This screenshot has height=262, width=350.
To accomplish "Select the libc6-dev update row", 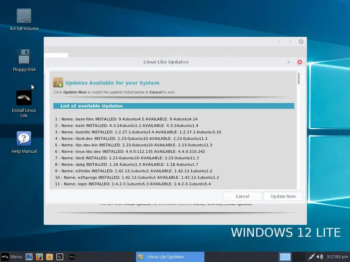I will (x=131, y=139).
